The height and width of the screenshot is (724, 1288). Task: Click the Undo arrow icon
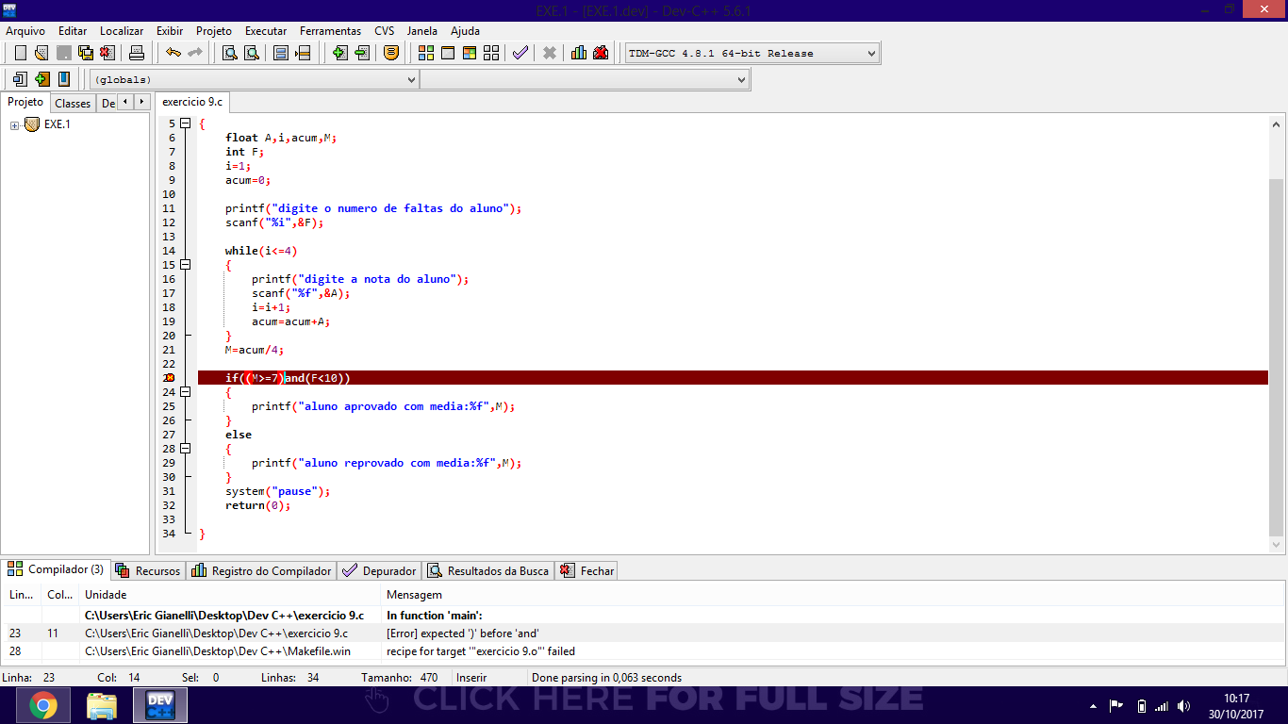173,53
